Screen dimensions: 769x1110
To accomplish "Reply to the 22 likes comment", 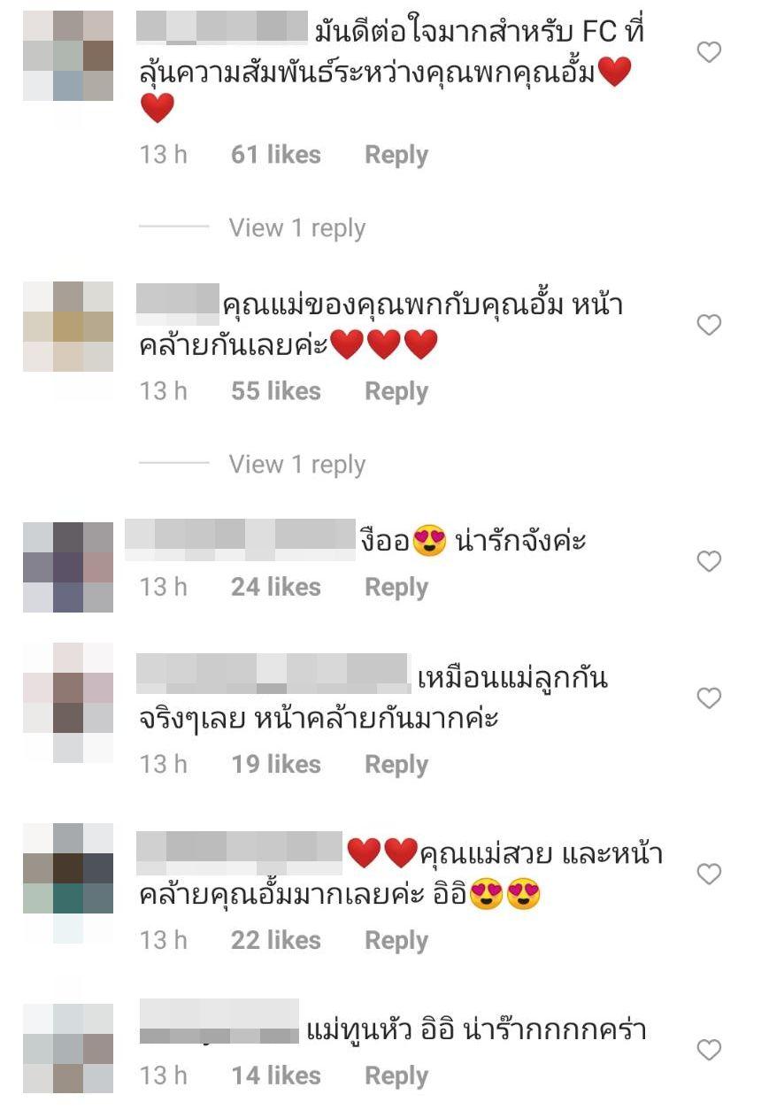I will 396,940.
